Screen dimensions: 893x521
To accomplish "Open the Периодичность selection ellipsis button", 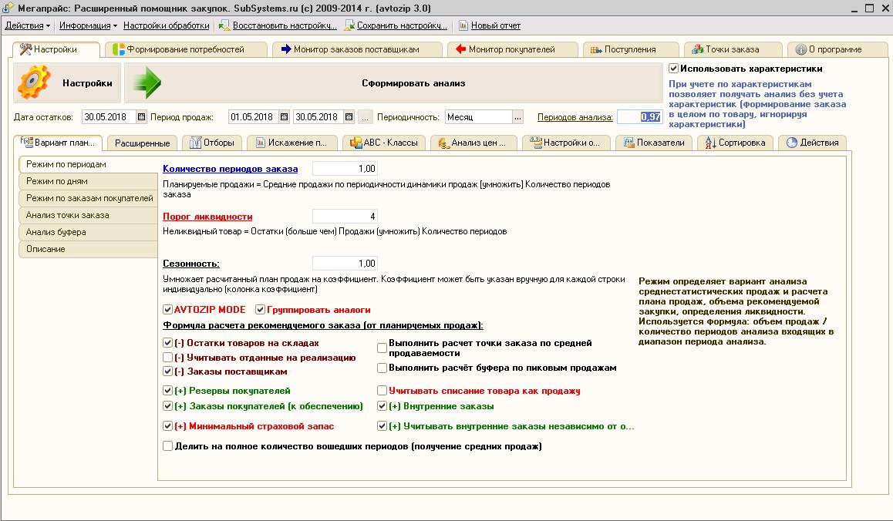I will pyautogui.click(x=517, y=117).
